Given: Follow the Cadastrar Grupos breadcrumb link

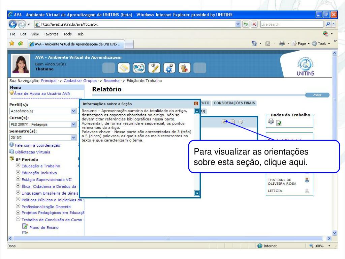Looking at the screenshot, I should click(80, 81).
